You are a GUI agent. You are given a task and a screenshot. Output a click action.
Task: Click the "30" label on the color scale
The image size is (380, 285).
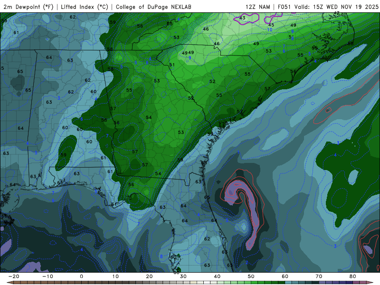183,276
